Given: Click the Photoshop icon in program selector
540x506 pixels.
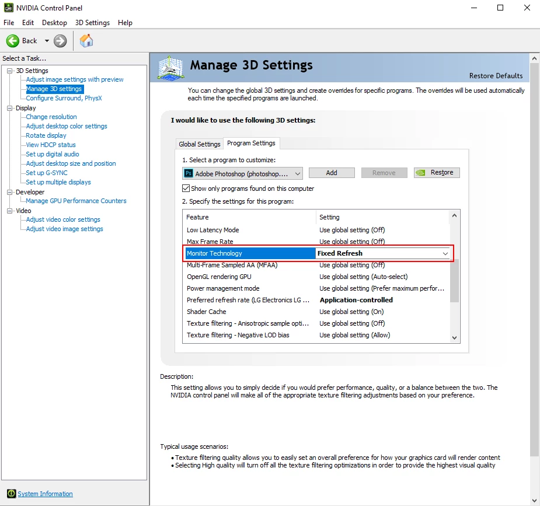Looking at the screenshot, I should (189, 173).
